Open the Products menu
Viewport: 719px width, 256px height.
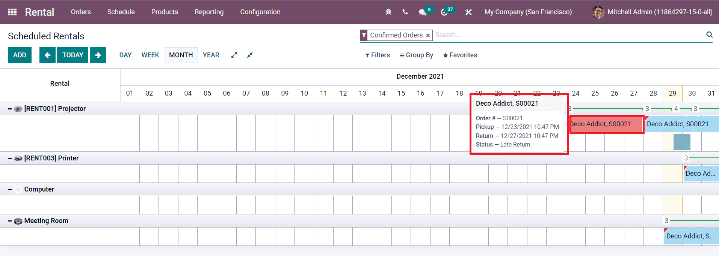coord(165,12)
